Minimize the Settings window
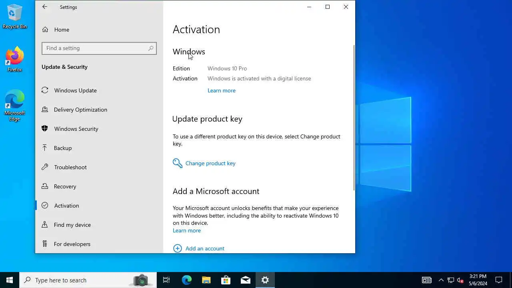Image resolution: width=512 pixels, height=288 pixels. click(309, 7)
